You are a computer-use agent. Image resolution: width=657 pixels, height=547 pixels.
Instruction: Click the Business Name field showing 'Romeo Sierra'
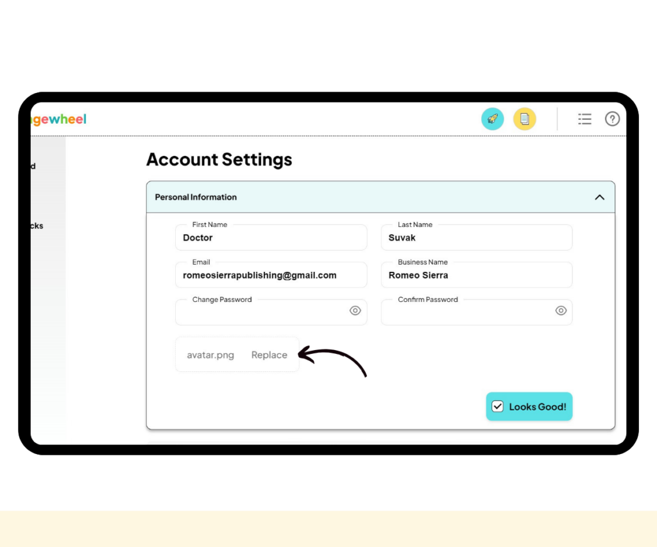pyautogui.click(x=476, y=274)
